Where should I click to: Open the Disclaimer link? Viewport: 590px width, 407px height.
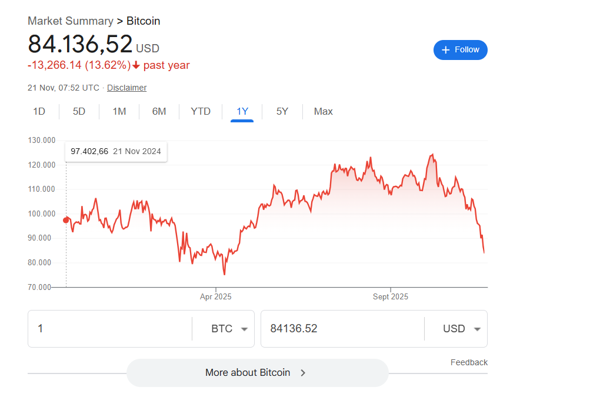coord(126,88)
